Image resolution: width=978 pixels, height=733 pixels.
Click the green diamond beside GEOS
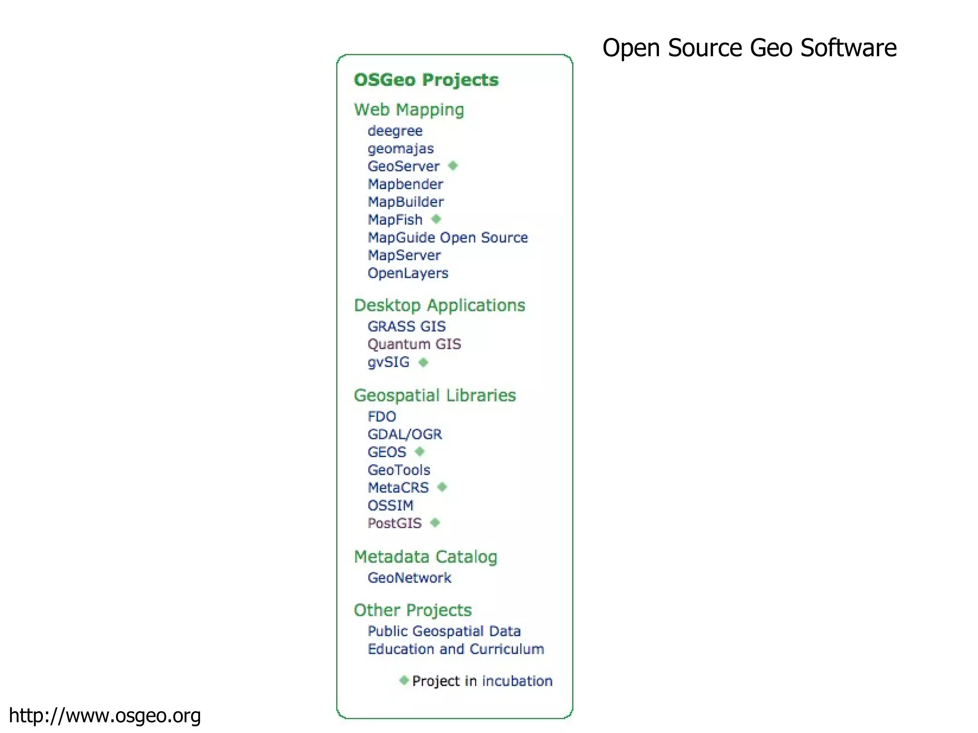(419, 451)
